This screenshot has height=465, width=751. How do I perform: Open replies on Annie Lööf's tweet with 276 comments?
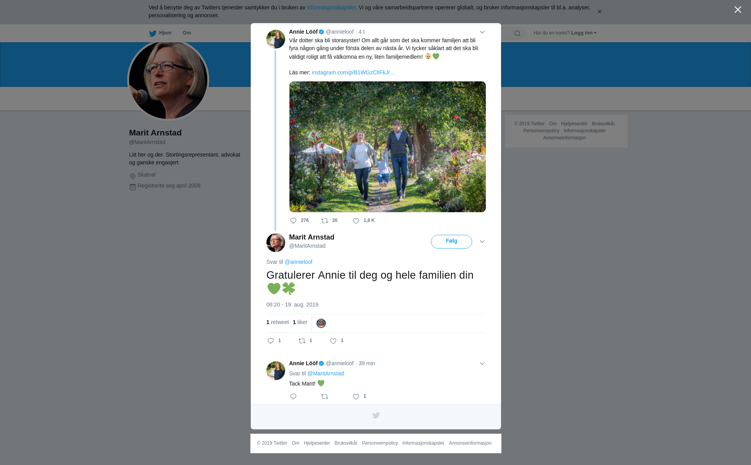click(293, 221)
